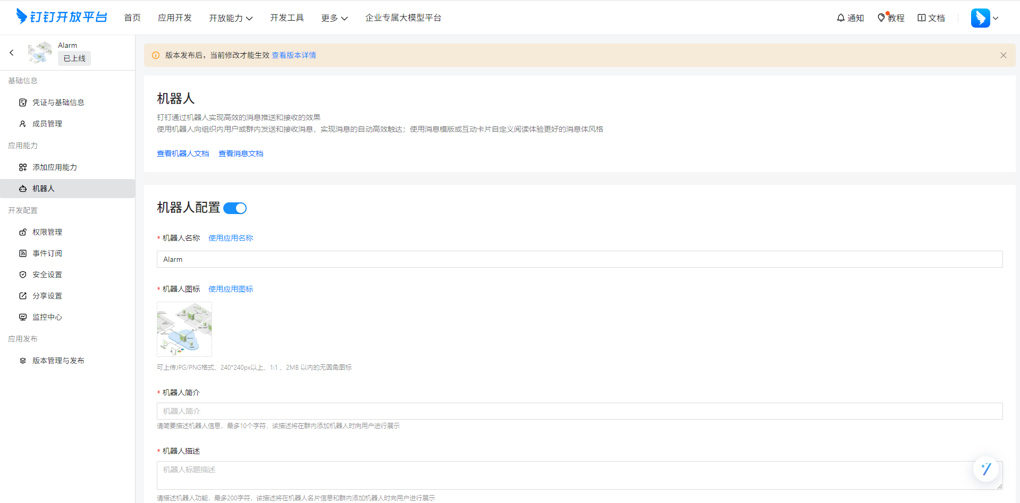Image resolution: width=1020 pixels, height=503 pixels.
Task: Open 权限管理 settings
Action: click(x=47, y=232)
